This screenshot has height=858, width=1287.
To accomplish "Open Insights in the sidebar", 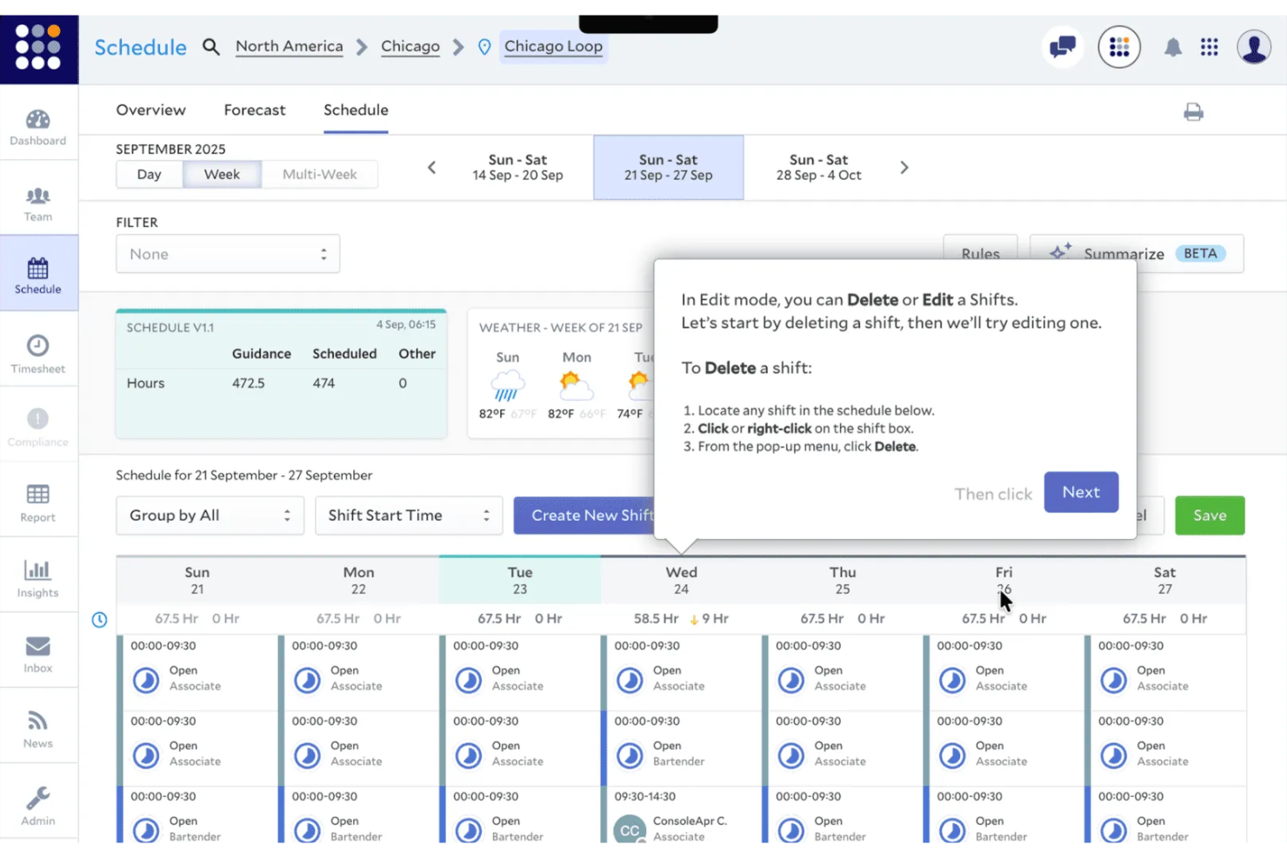I will tap(38, 578).
